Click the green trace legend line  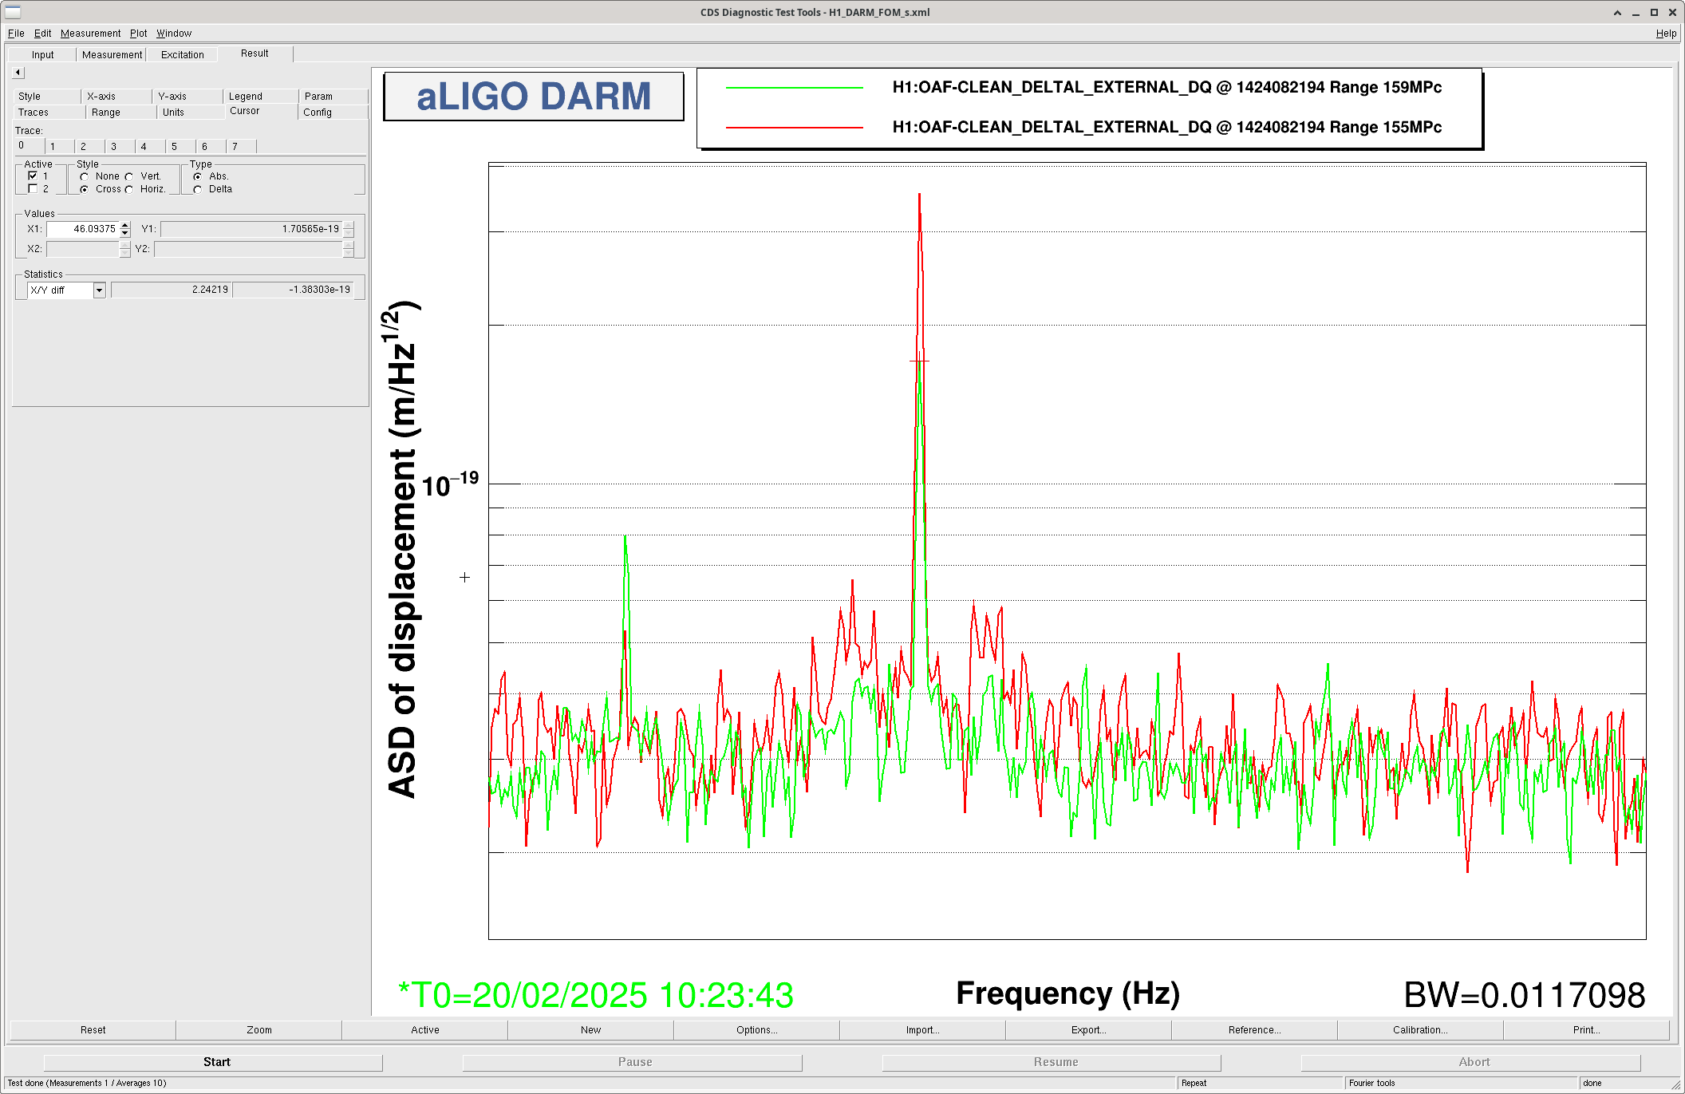tap(795, 88)
